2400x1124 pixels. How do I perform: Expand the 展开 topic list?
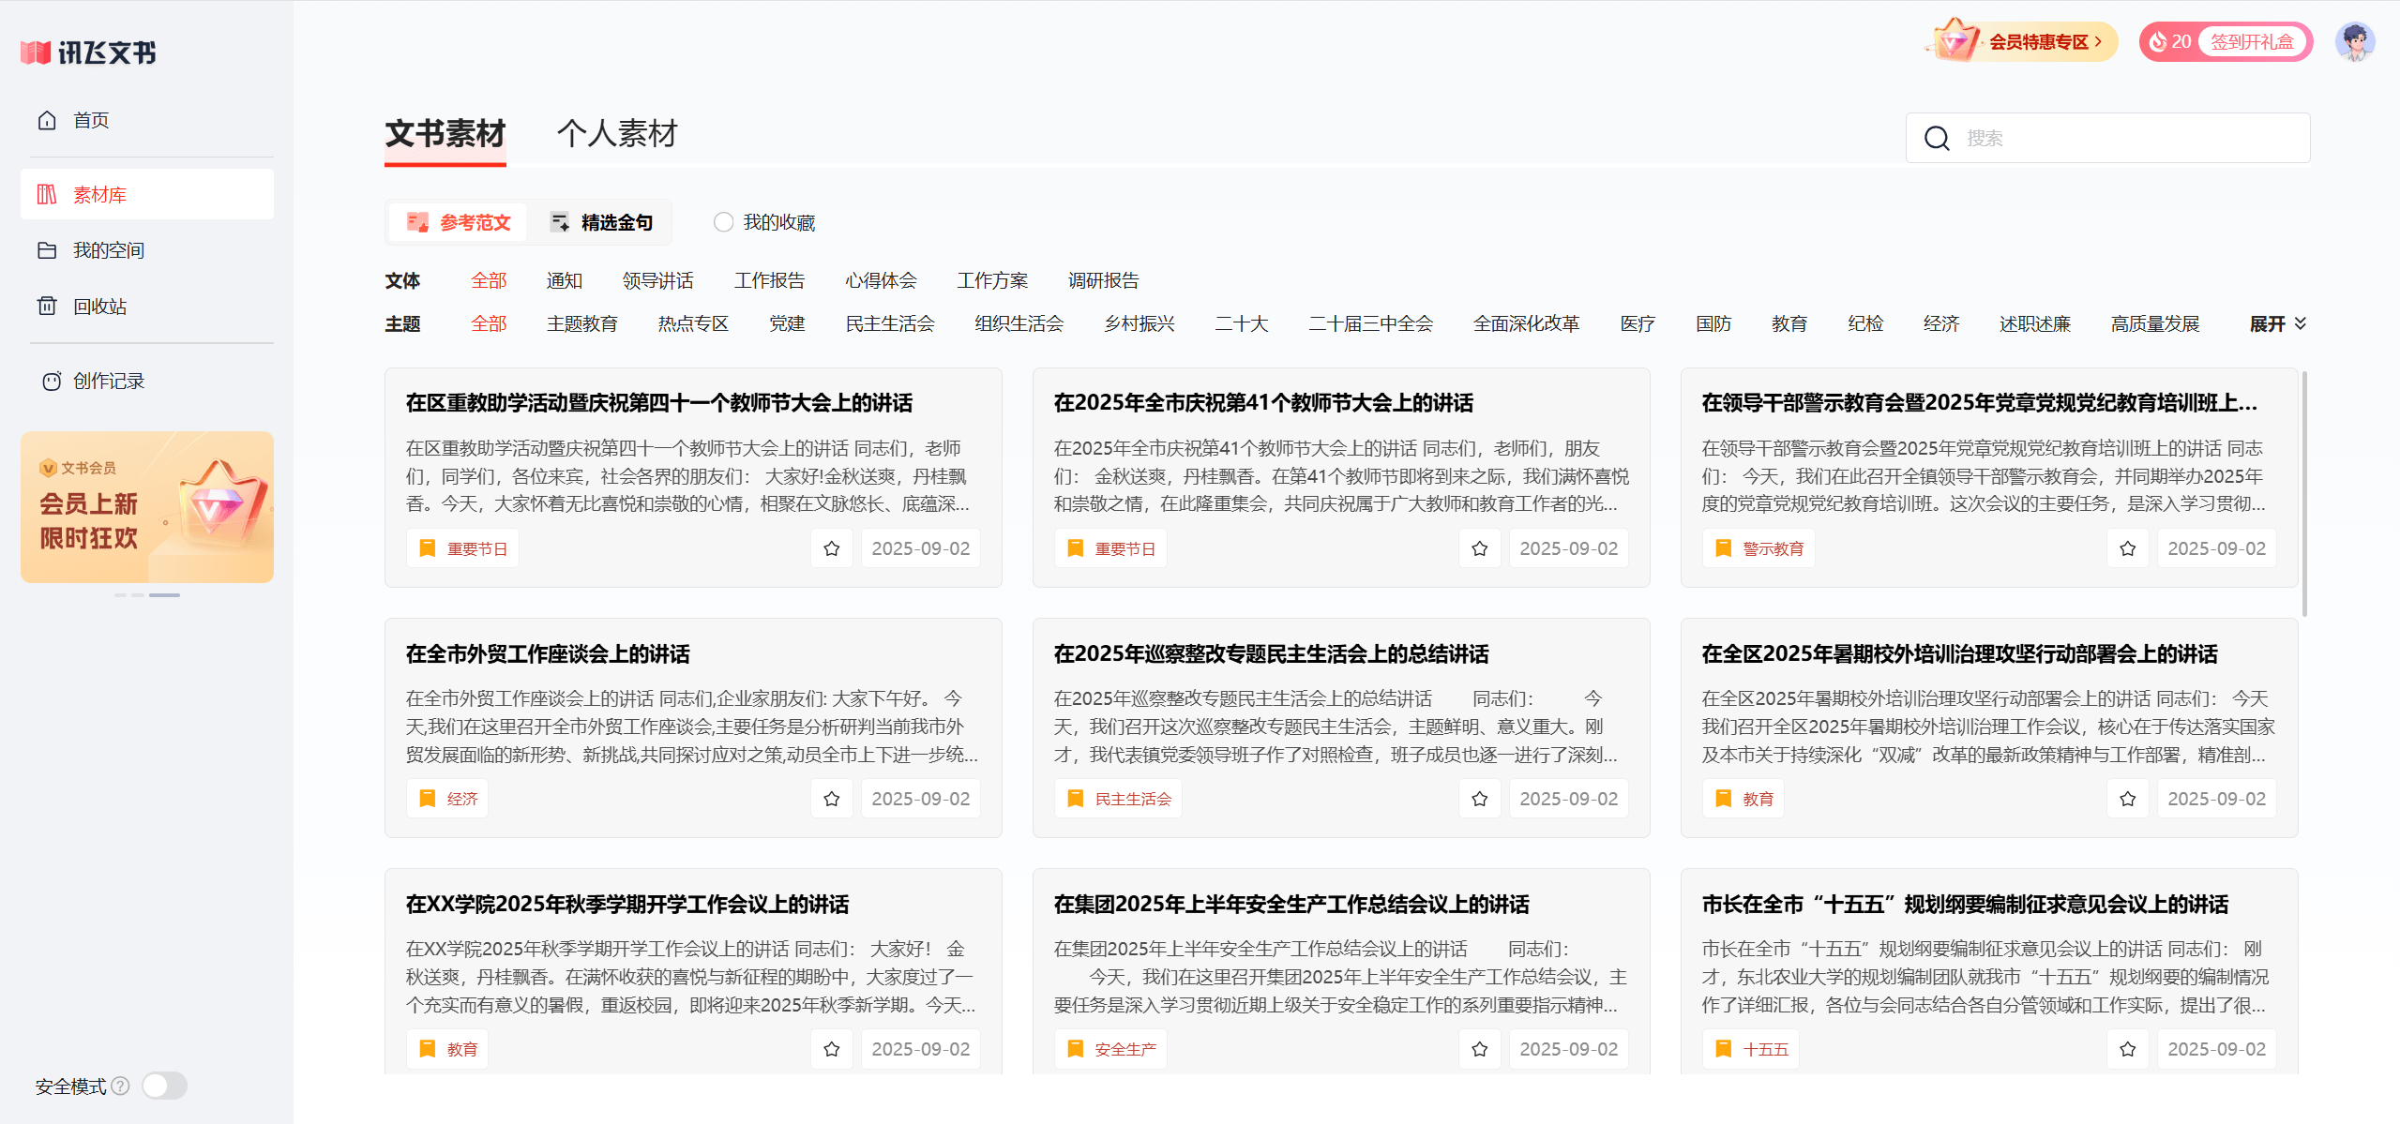[2276, 322]
